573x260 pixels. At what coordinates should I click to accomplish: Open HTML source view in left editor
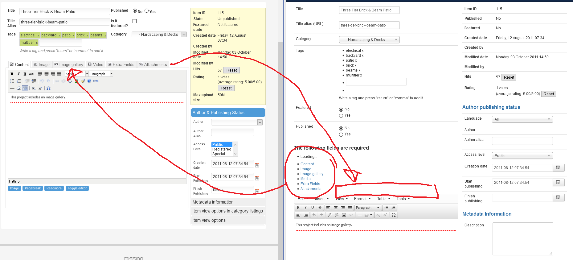pos(96,81)
